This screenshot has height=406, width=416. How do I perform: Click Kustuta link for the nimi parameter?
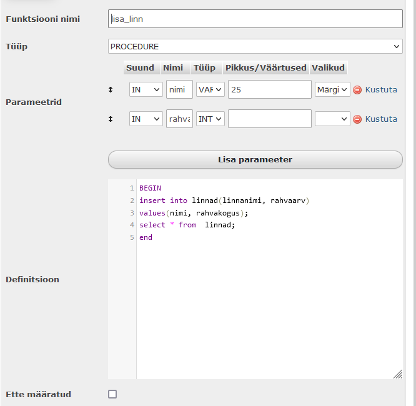coord(381,90)
